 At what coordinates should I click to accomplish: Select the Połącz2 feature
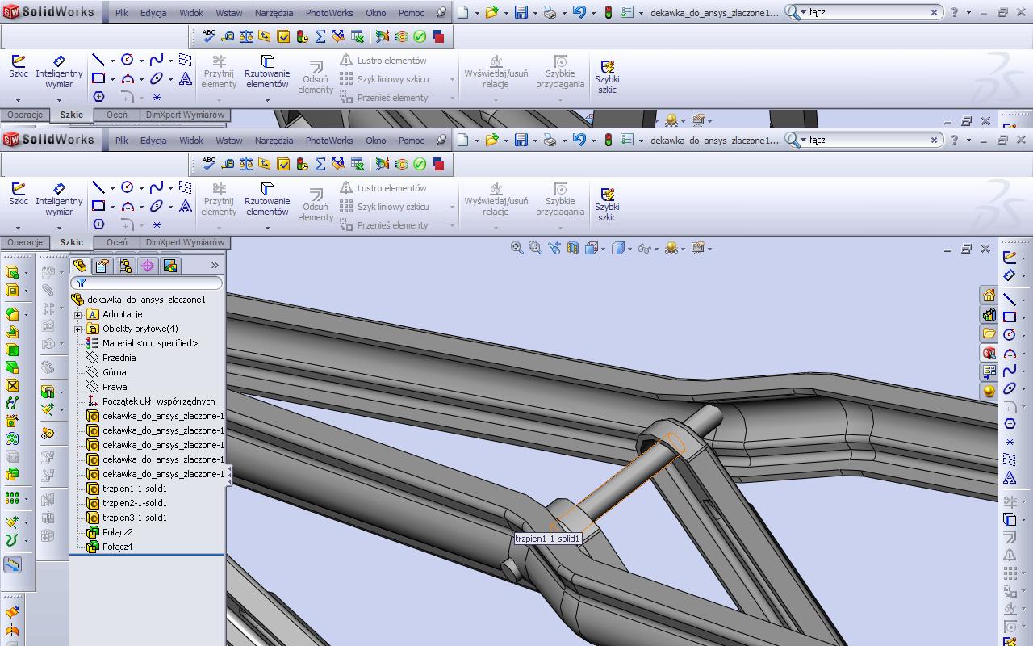click(117, 532)
